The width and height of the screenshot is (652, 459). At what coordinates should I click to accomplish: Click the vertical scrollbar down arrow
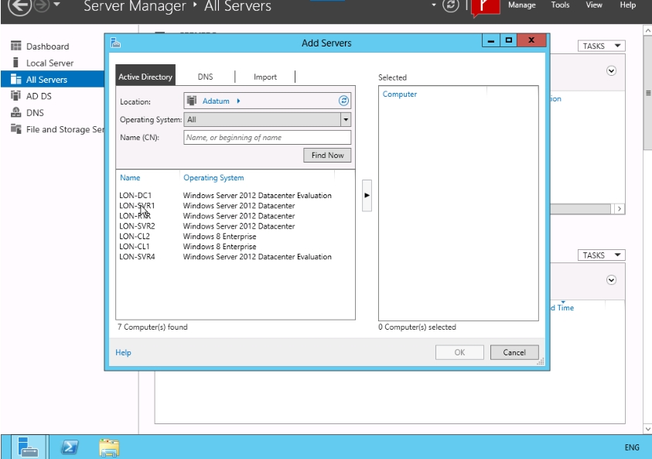coord(647,429)
